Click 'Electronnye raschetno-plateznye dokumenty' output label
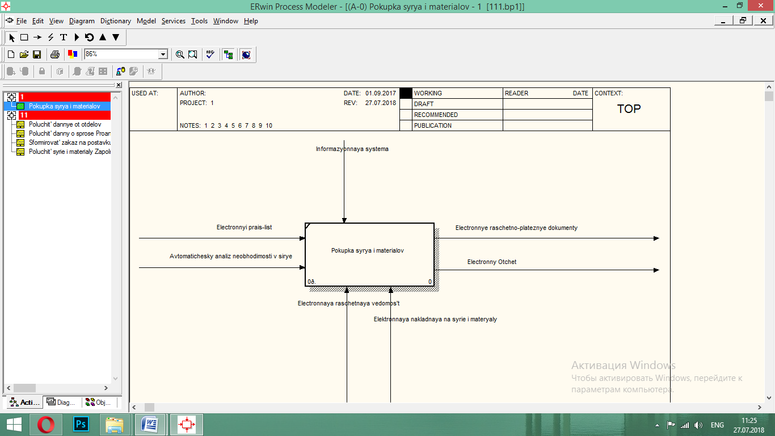The height and width of the screenshot is (436, 775). pos(516,228)
